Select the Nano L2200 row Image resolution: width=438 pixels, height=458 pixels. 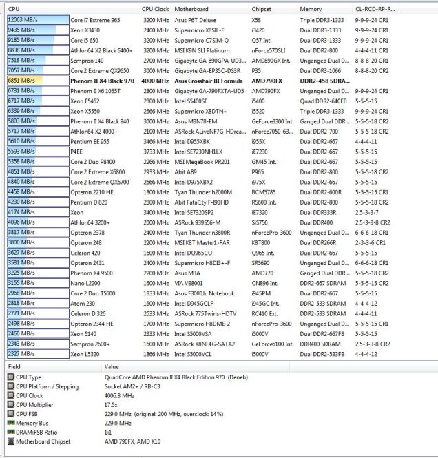click(203, 283)
